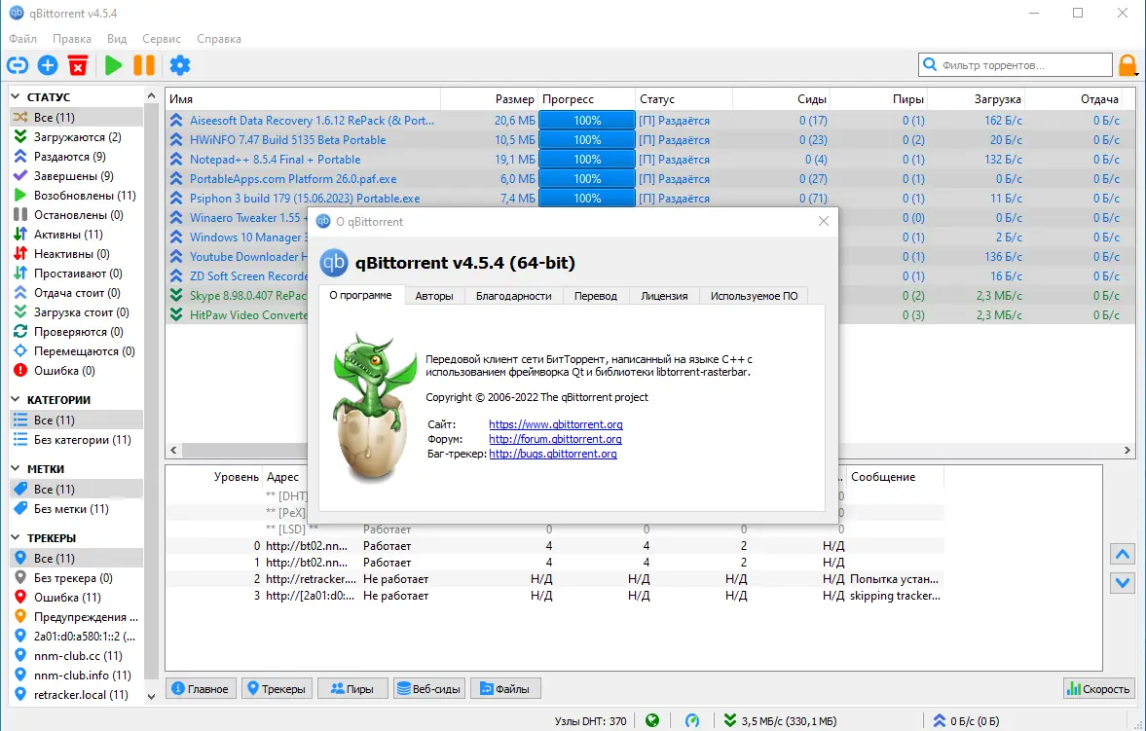Open the Вид menu
1146x731 pixels.
coord(117,39)
